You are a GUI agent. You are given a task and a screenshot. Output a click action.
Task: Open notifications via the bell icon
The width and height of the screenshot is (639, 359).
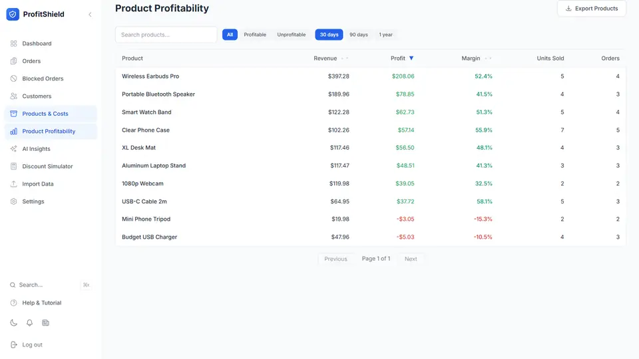[29, 323]
